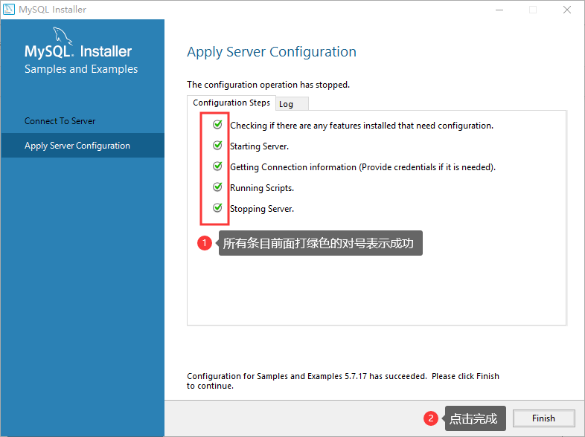Viewport: 585px width, 437px height.
Task: Click the MySQL dolphin logo
Action: [63, 36]
